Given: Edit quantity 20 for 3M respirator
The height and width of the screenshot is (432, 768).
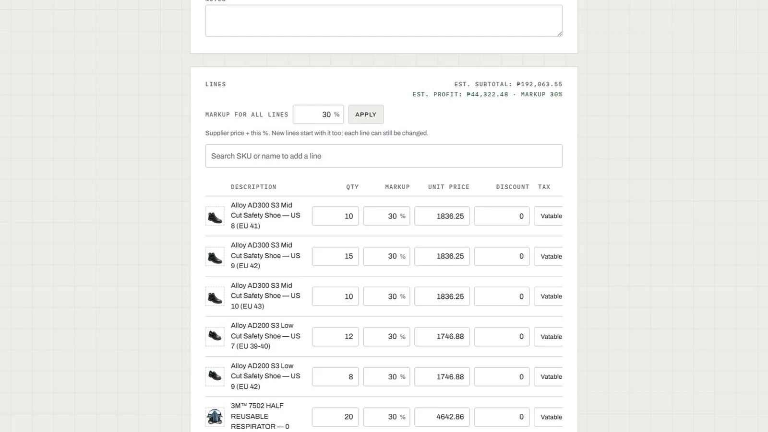Looking at the screenshot, I should click(x=336, y=417).
